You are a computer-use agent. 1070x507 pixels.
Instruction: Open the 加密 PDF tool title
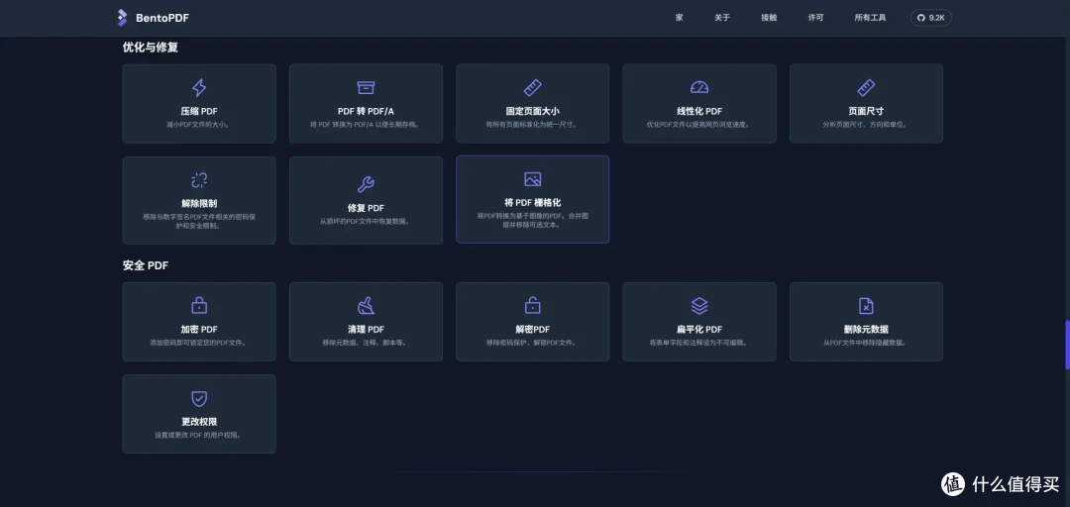point(199,329)
